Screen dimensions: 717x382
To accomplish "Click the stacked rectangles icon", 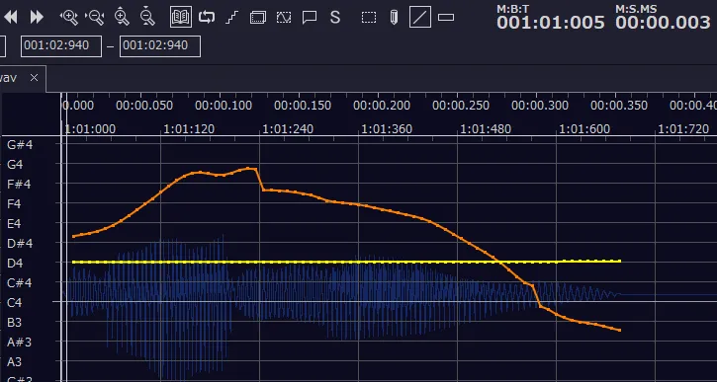I will pos(258,18).
